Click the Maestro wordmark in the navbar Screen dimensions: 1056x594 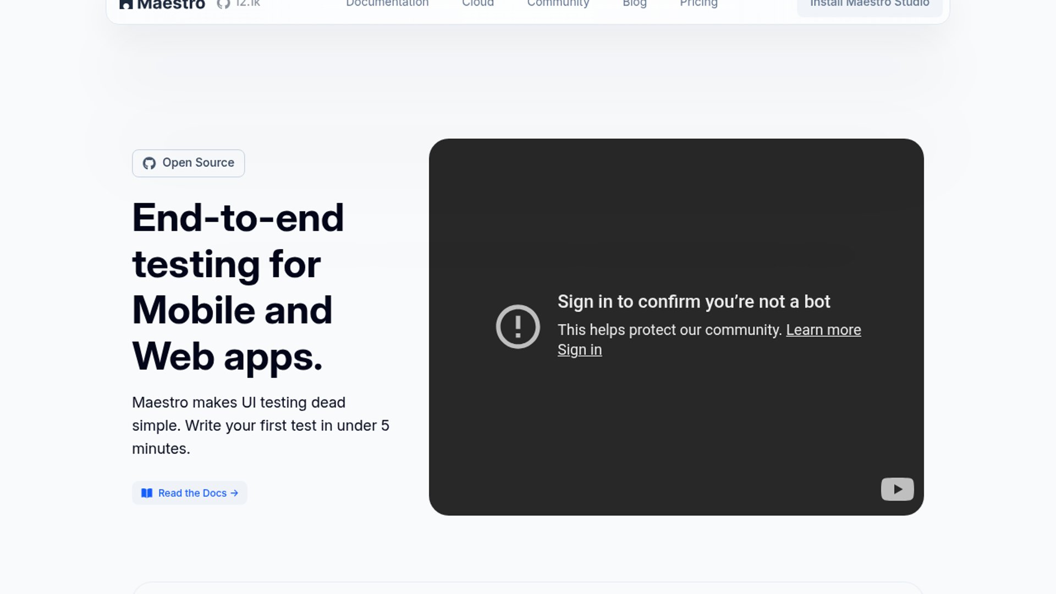coord(171,4)
